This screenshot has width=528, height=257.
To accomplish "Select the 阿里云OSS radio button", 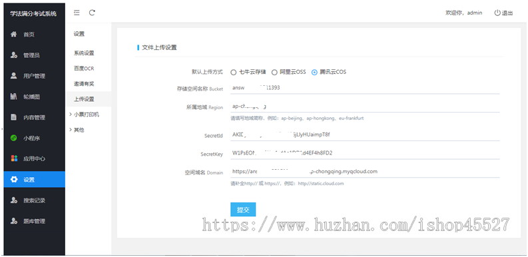I will click(x=274, y=72).
